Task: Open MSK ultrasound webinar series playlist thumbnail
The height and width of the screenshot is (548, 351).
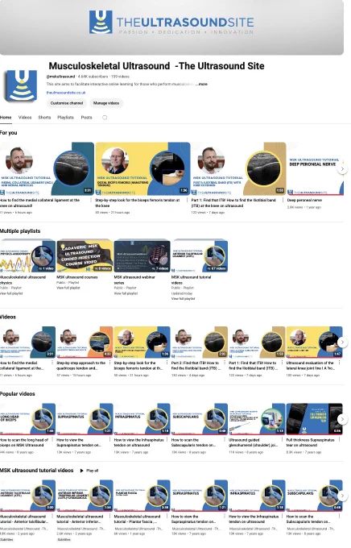Action: point(142,256)
